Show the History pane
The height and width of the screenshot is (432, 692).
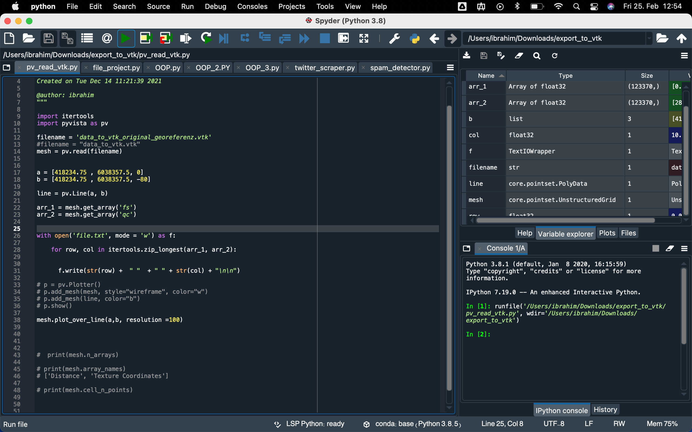[x=605, y=409]
